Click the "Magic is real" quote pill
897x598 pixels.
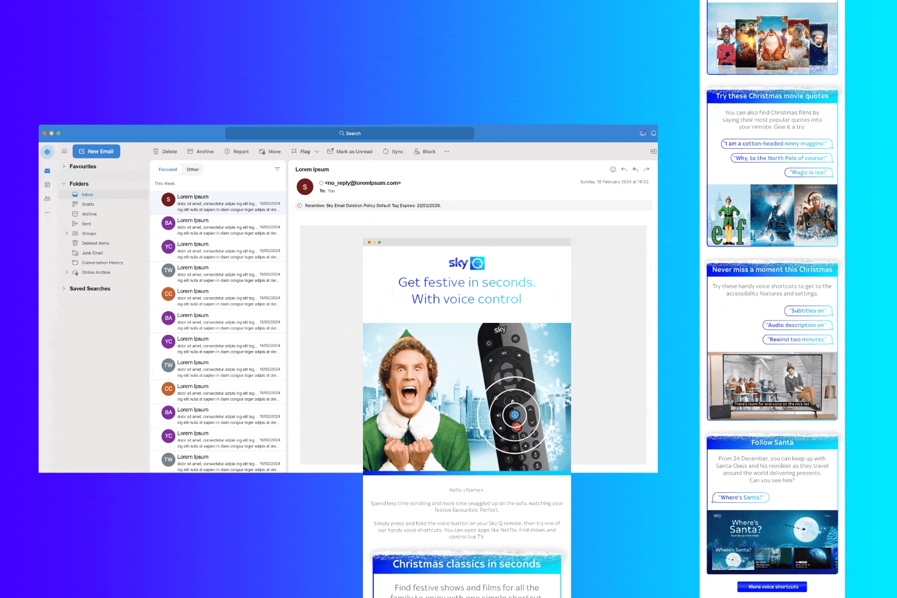tap(808, 172)
